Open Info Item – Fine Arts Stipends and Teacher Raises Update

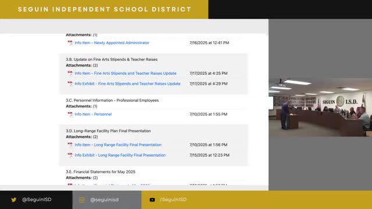click(126, 73)
